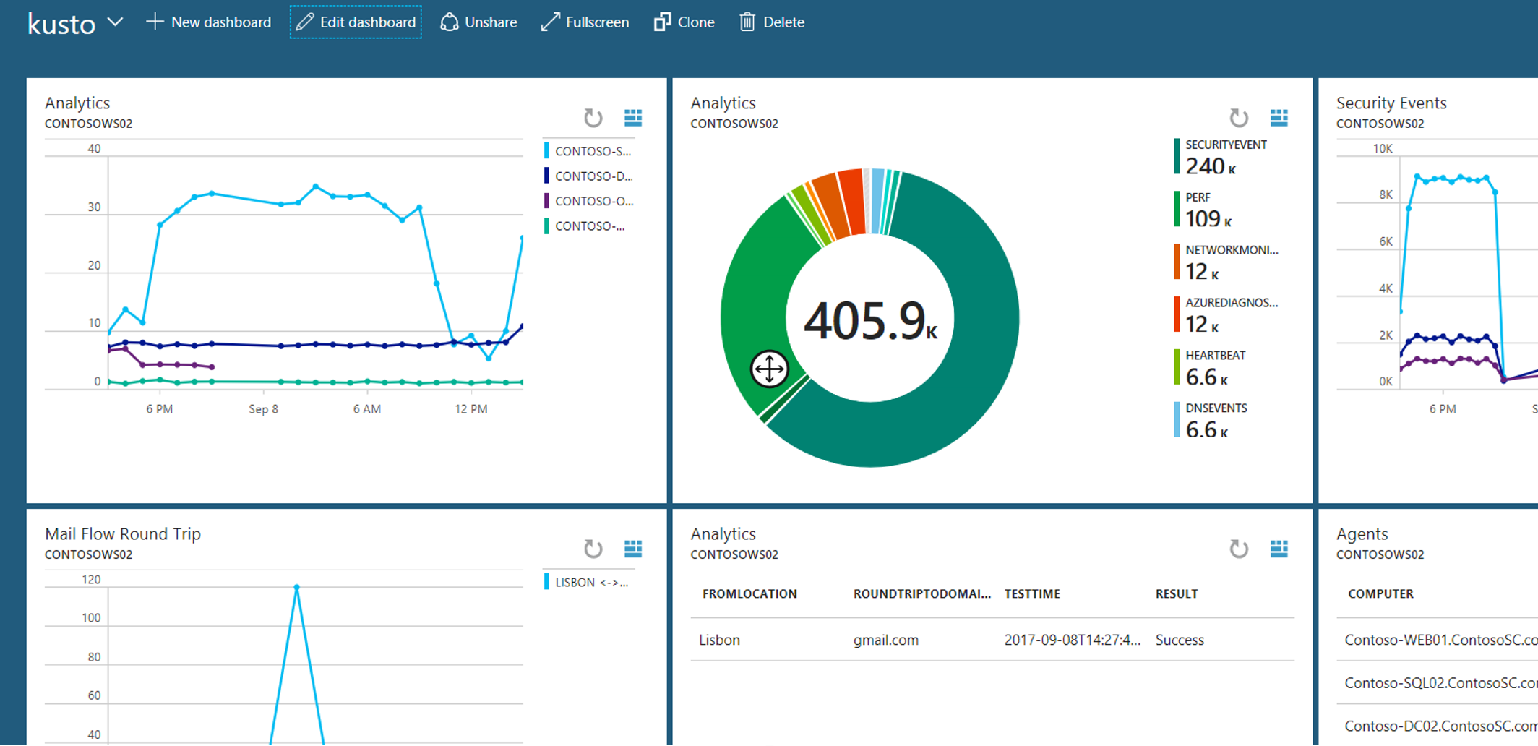Select the green CONTOSO-... legend entry
The width and height of the screenshot is (1538, 746).
pos(585,226)
